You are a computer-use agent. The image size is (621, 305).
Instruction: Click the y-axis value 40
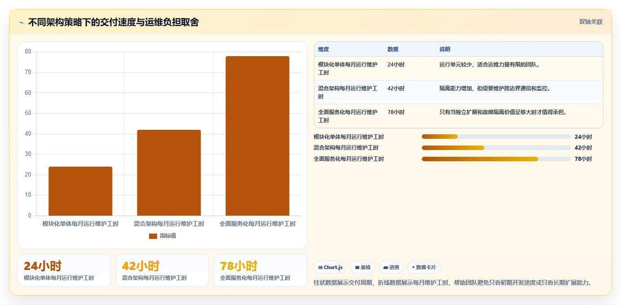[x=28, y=134]
